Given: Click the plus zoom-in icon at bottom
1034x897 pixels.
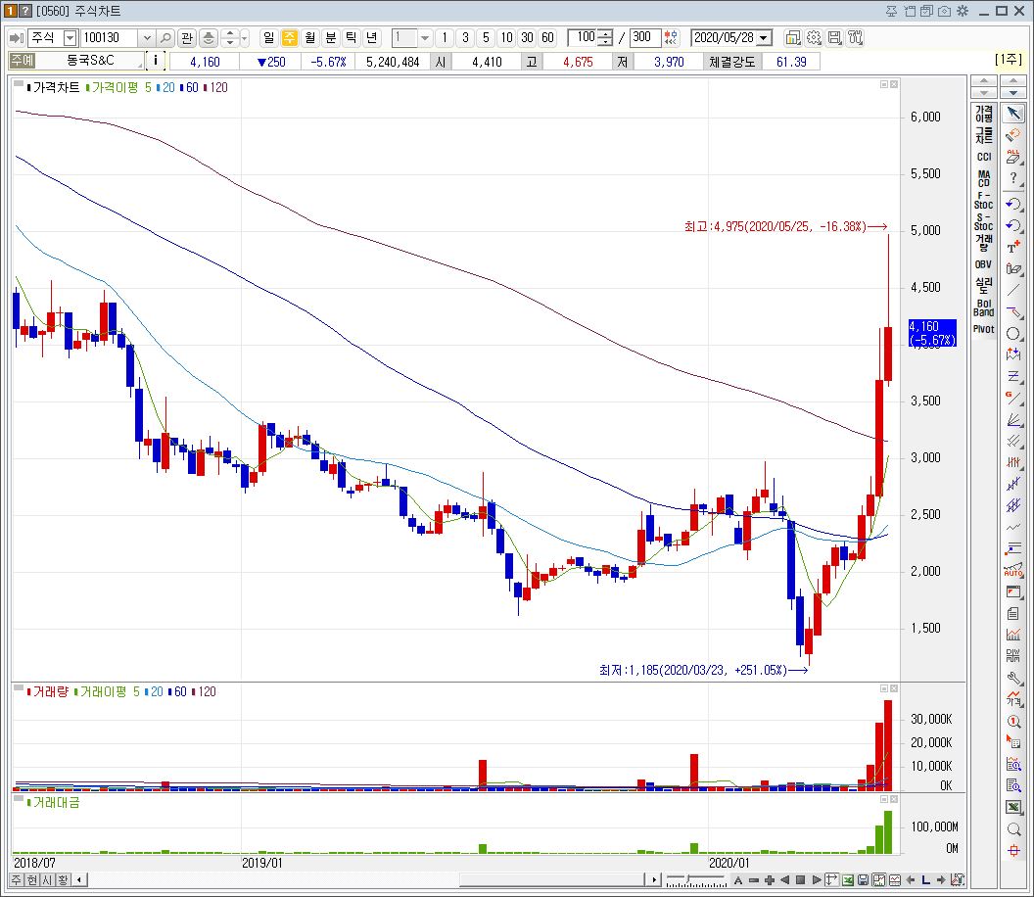Looking at the screenshot, I should [769, 879].
